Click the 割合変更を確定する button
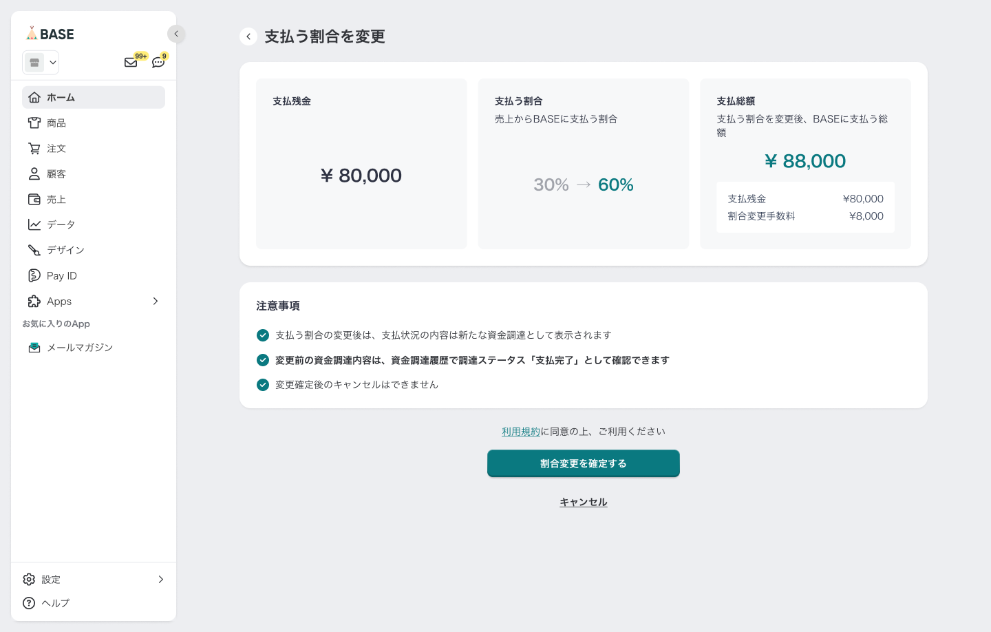Viewport: 991px width, 632px height. tap(583, 463)
